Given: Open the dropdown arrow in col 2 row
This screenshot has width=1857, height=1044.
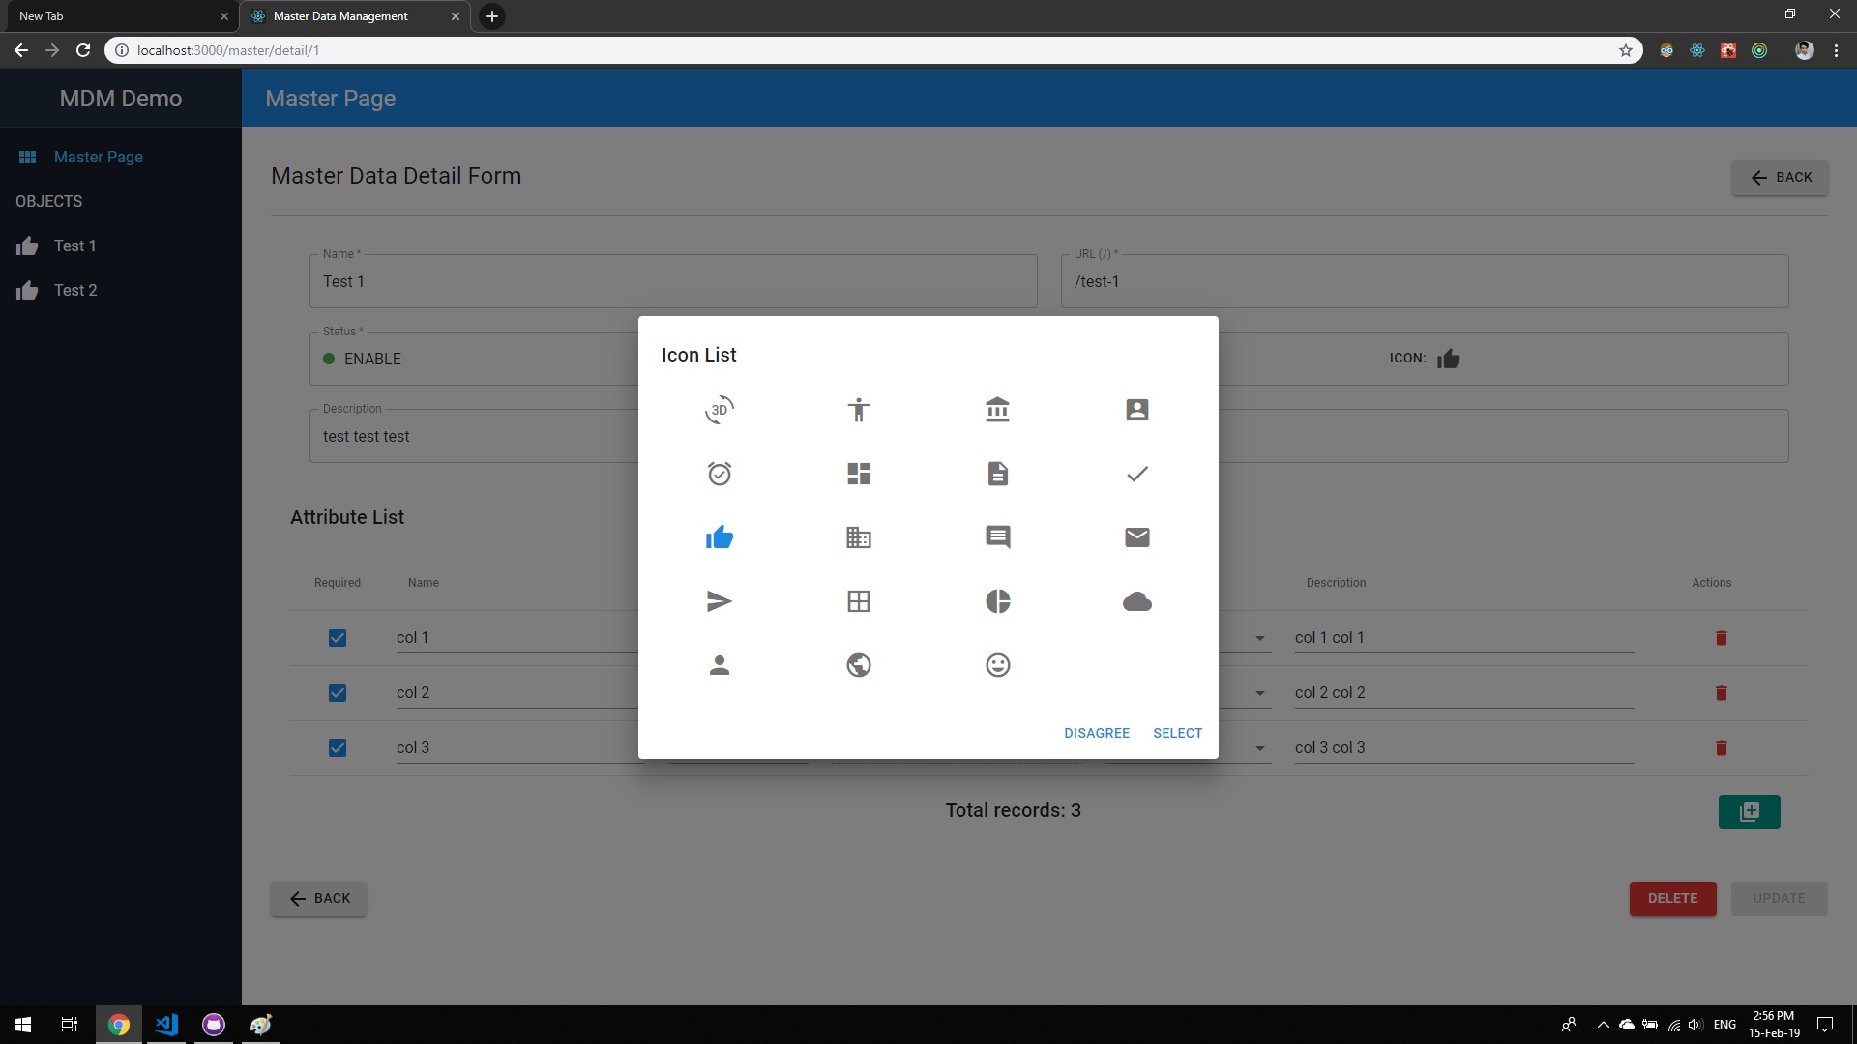Looking at the screenshot, I should click(x=1259, y=693).
